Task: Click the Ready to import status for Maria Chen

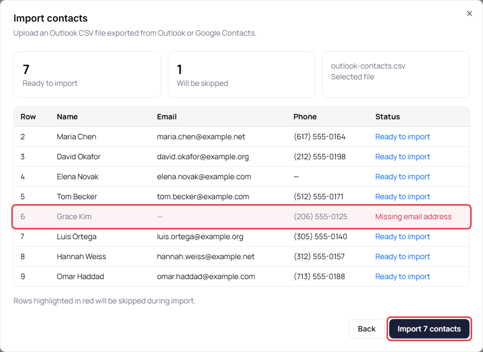Action: (x=403, y=137)
